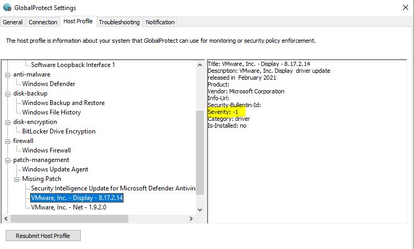Screen dimensions: 414x249
Task: Click the tree's scroll down arrow
Action: (x=200, y=210)
